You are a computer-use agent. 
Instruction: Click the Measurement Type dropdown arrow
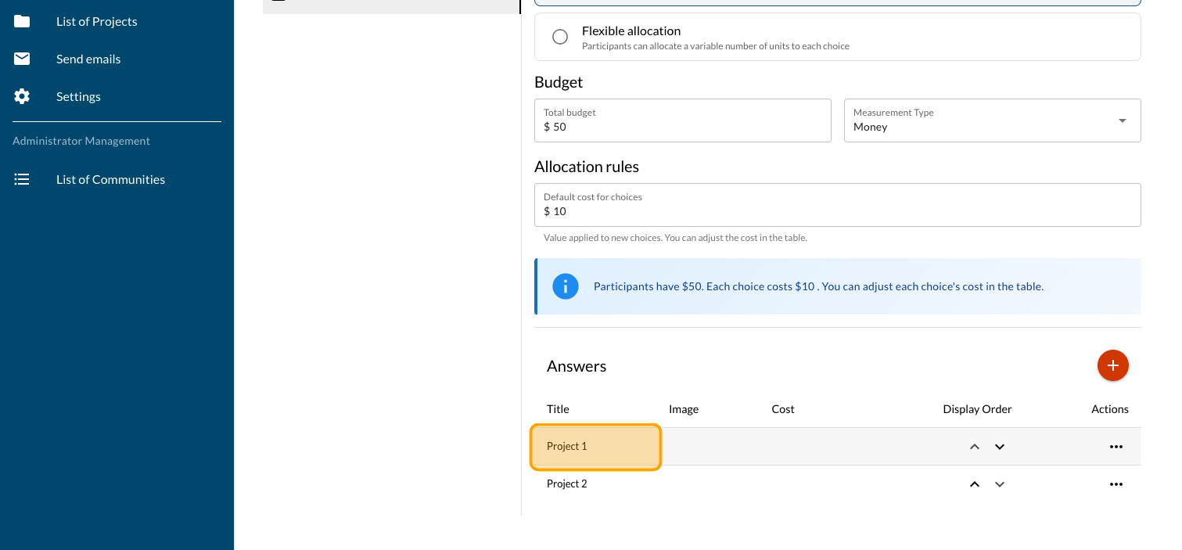coord(1123,120)
